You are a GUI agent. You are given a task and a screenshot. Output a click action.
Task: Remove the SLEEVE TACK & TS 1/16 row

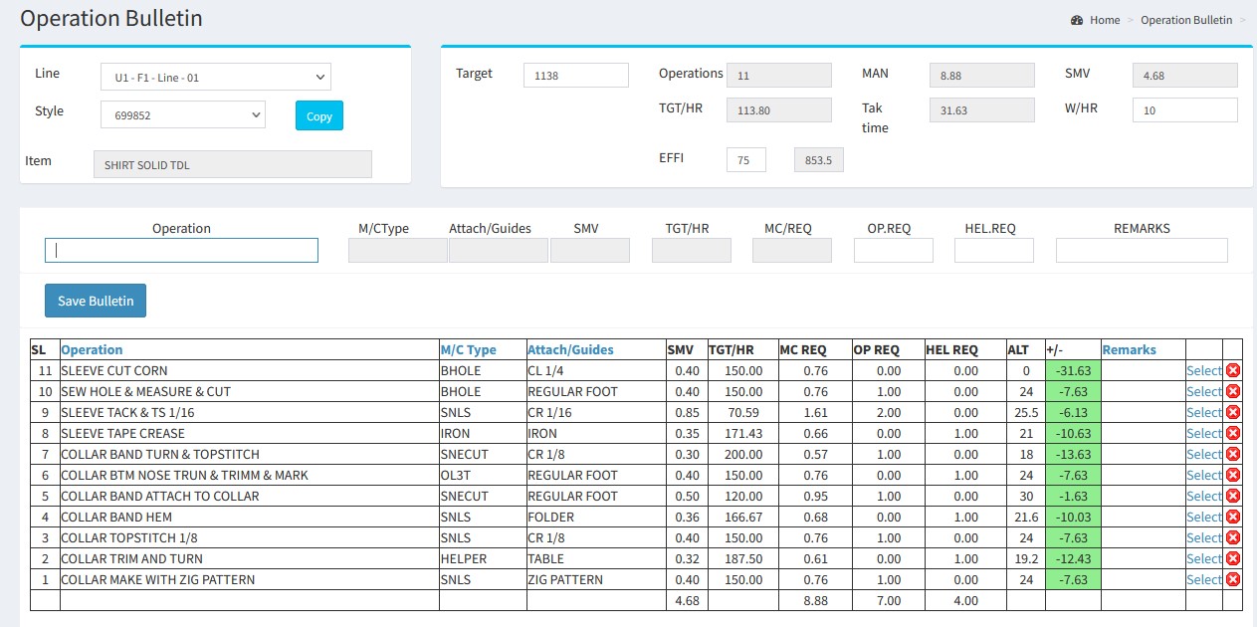pos(1232,412)
